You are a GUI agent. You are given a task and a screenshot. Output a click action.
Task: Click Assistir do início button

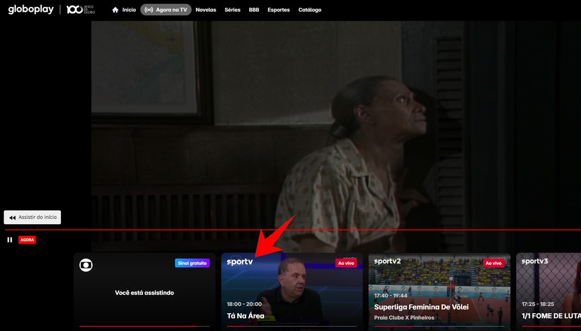tap(32, 217)
